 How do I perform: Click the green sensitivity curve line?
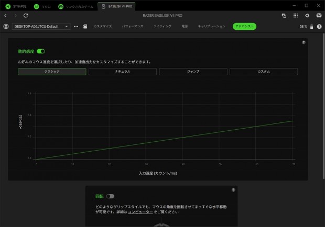[x=165, y=140]
